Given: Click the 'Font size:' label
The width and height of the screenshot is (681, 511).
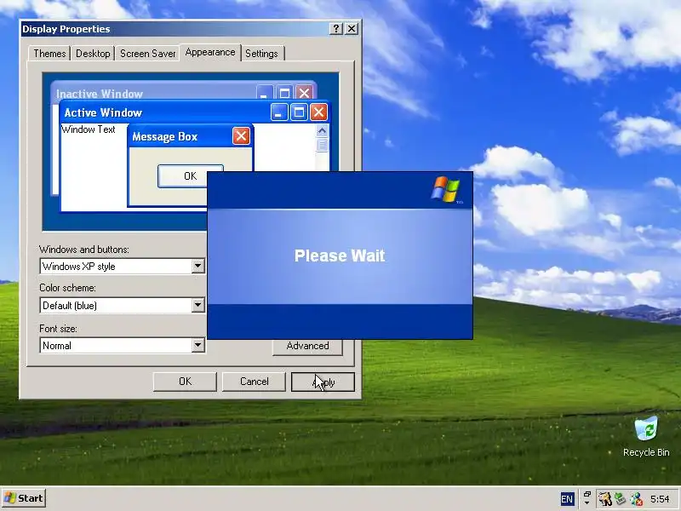Looking at the screenshot, I should tap(58, 329).
